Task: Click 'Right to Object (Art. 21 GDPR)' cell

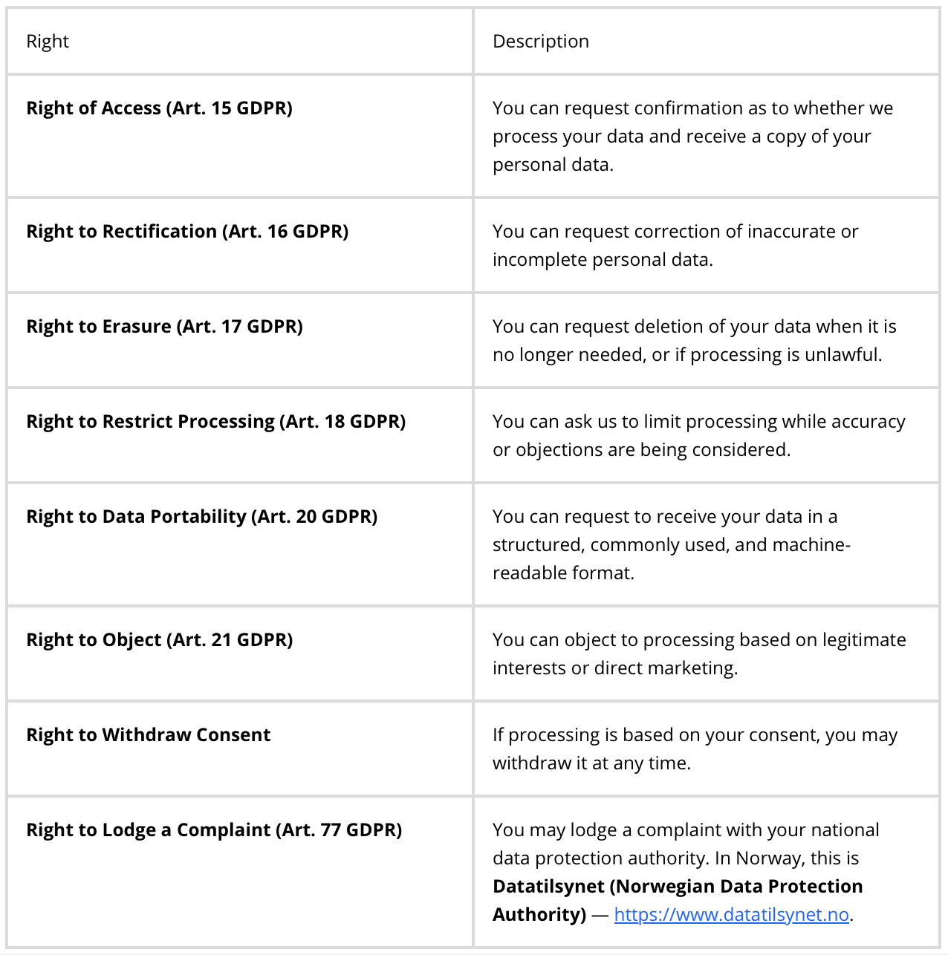Action: 240,653
